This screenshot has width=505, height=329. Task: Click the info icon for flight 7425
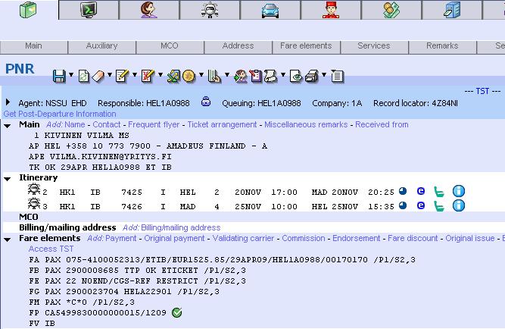tap(459, 191)
